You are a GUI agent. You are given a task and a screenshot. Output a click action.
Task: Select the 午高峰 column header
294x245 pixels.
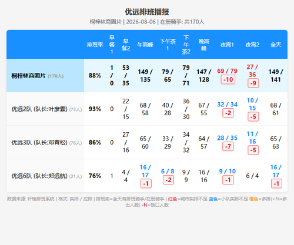pyautogui.click(x=145, y=45)
